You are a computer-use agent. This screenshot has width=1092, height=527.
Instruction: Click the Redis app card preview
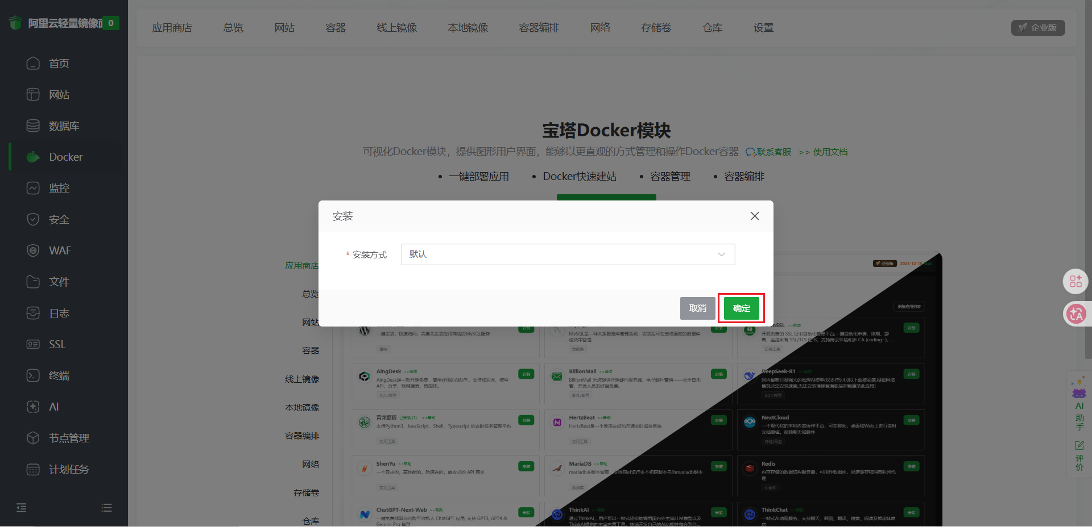(x=831, y=476)
